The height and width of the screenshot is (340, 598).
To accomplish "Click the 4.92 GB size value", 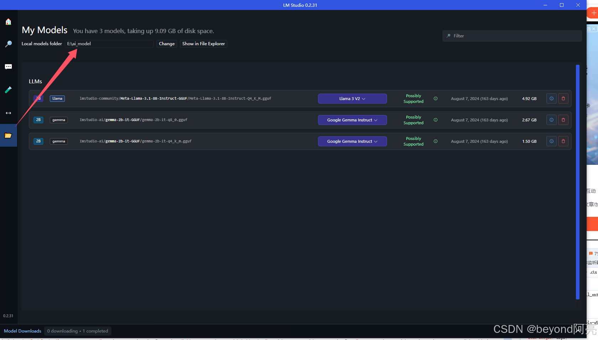I will [x=529, y=99].
